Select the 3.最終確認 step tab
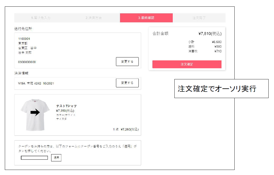Image resolution: width=274 pixels, height=175 pixels. (x=146, y=18)
